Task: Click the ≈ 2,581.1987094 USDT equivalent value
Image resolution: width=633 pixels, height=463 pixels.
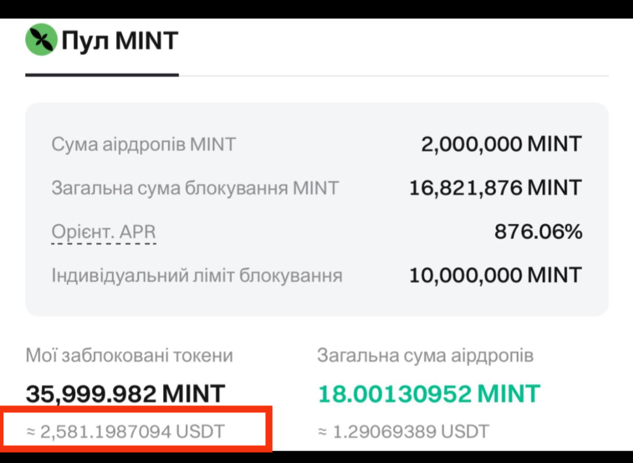Action: pos(125,432)
